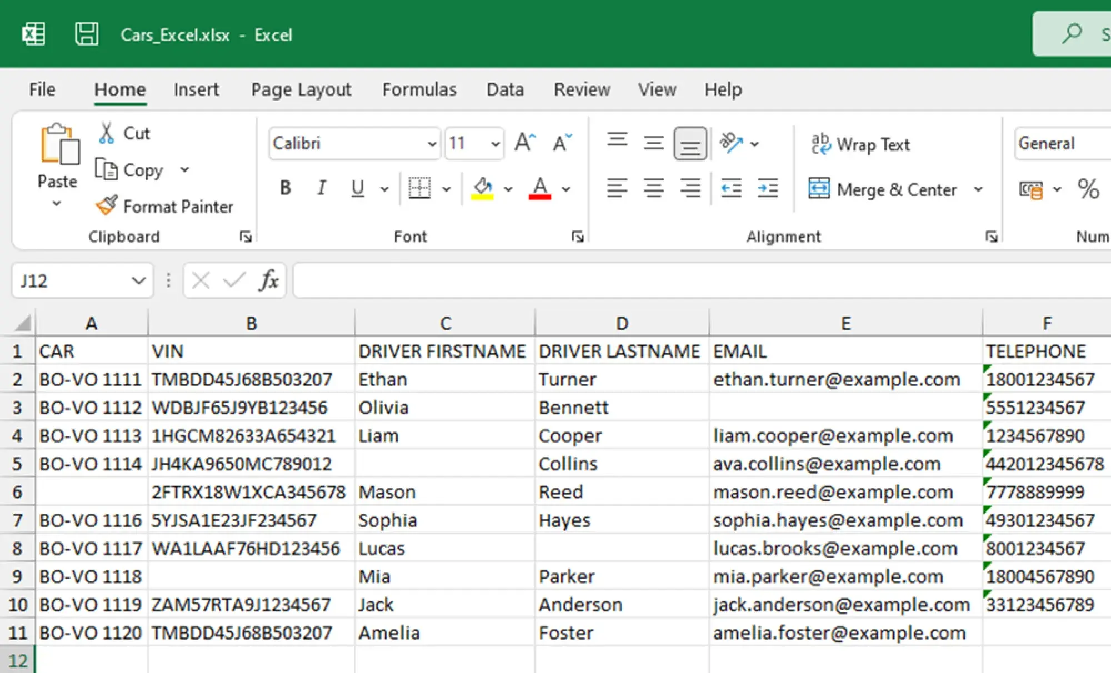Image resolution: width=1111 pixels, height=673 pixels.
Task: Toggle Wrap Text
Action: 860,144
